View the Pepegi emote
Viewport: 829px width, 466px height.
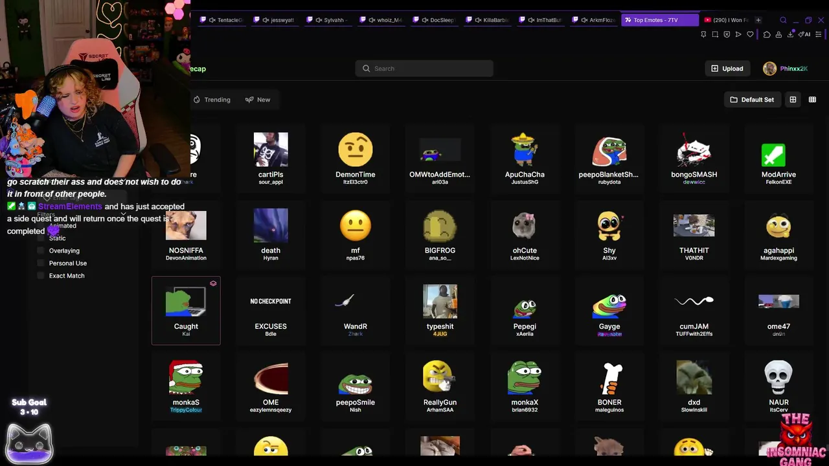click(525, 311)
